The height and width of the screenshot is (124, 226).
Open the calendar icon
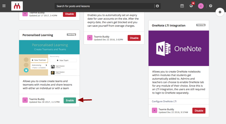(182, 6)
